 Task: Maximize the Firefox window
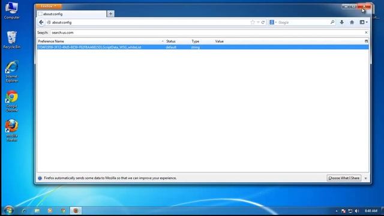[353, 7]
